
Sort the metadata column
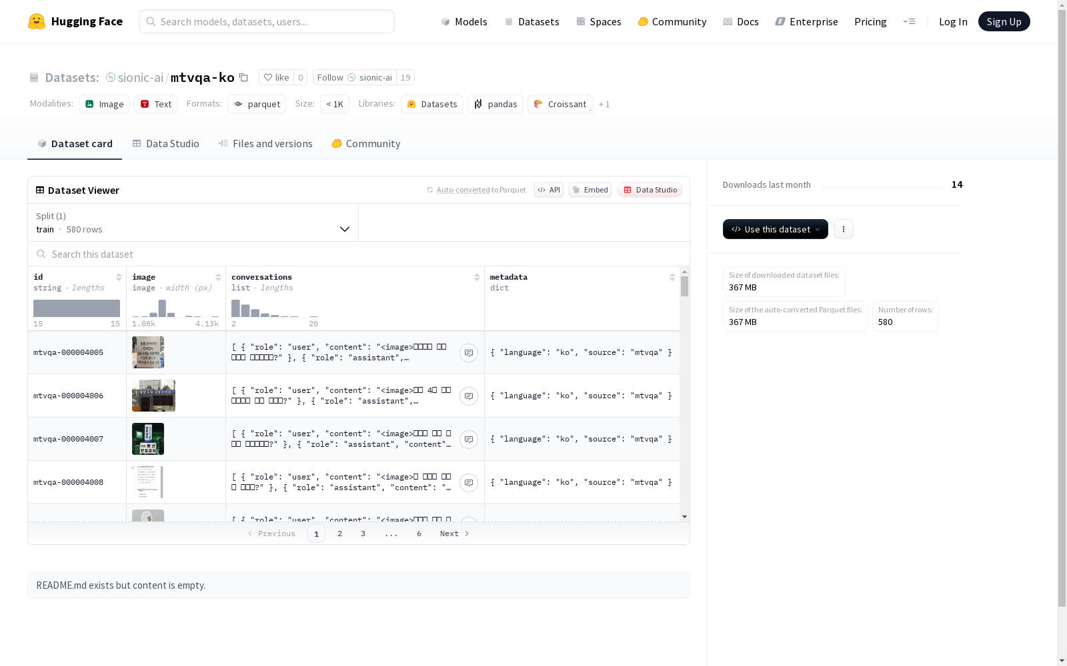[672, 277]
